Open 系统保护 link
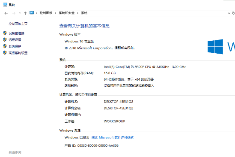This screenshot has height=157, width=235. 15,46
